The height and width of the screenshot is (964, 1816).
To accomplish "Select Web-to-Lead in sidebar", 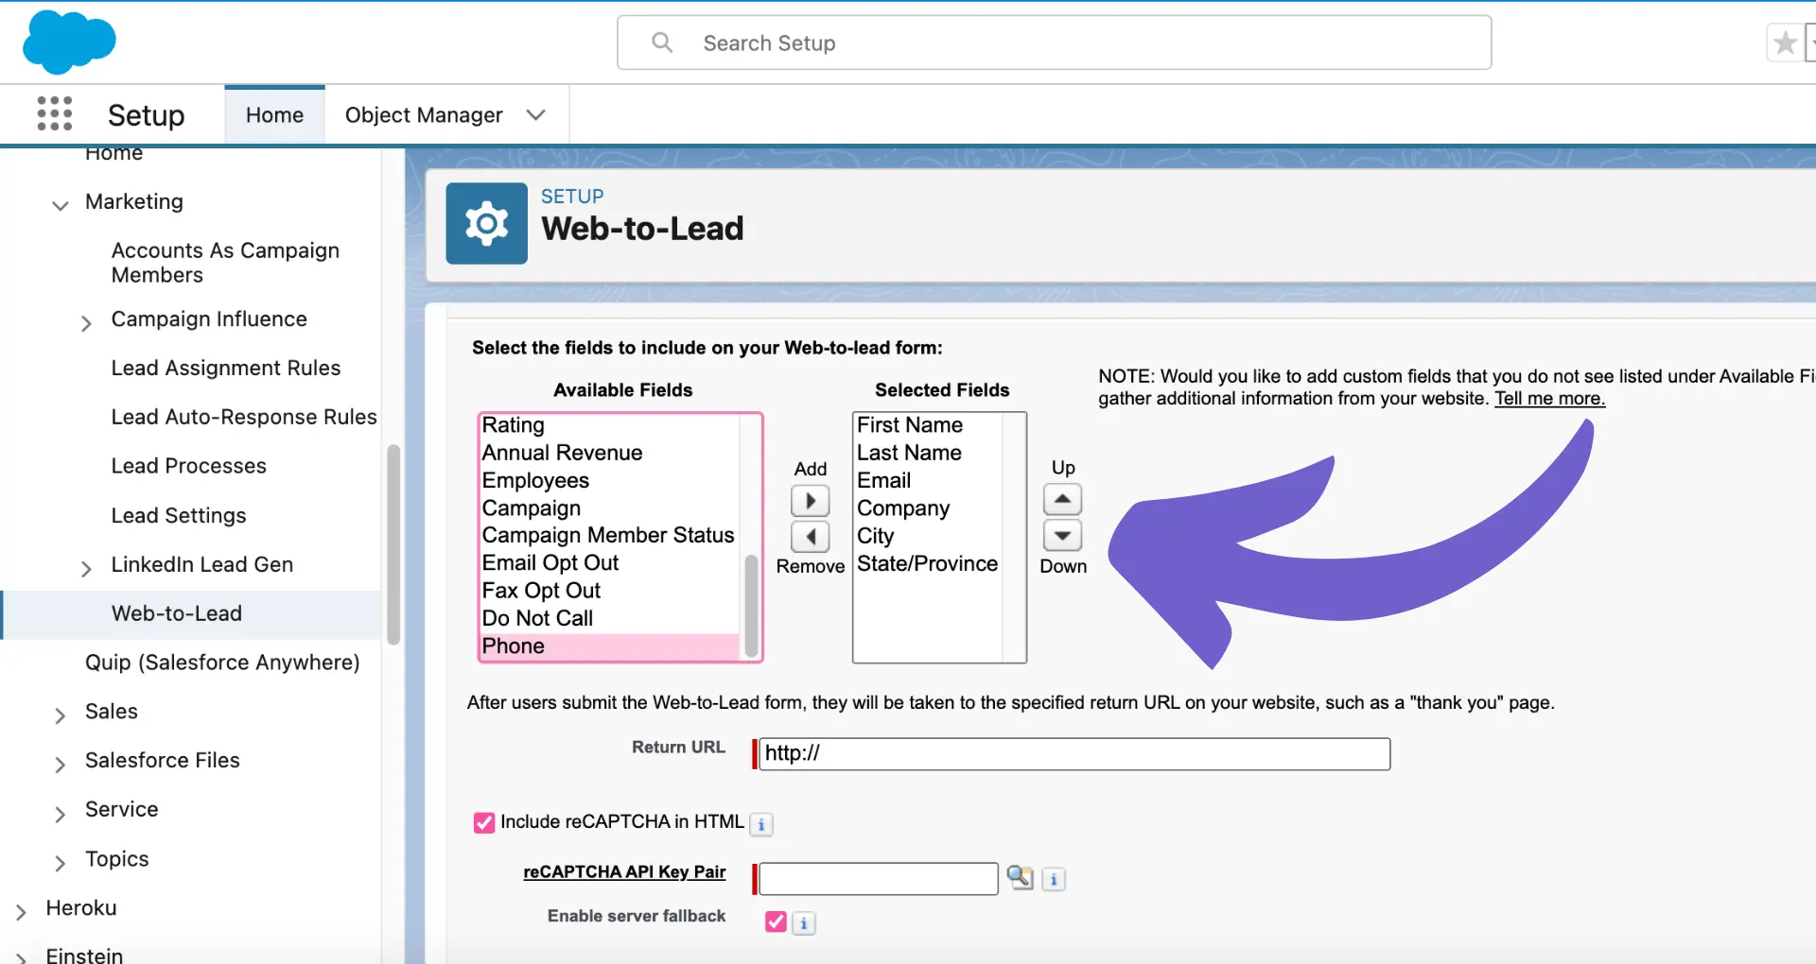I will 177,613.
